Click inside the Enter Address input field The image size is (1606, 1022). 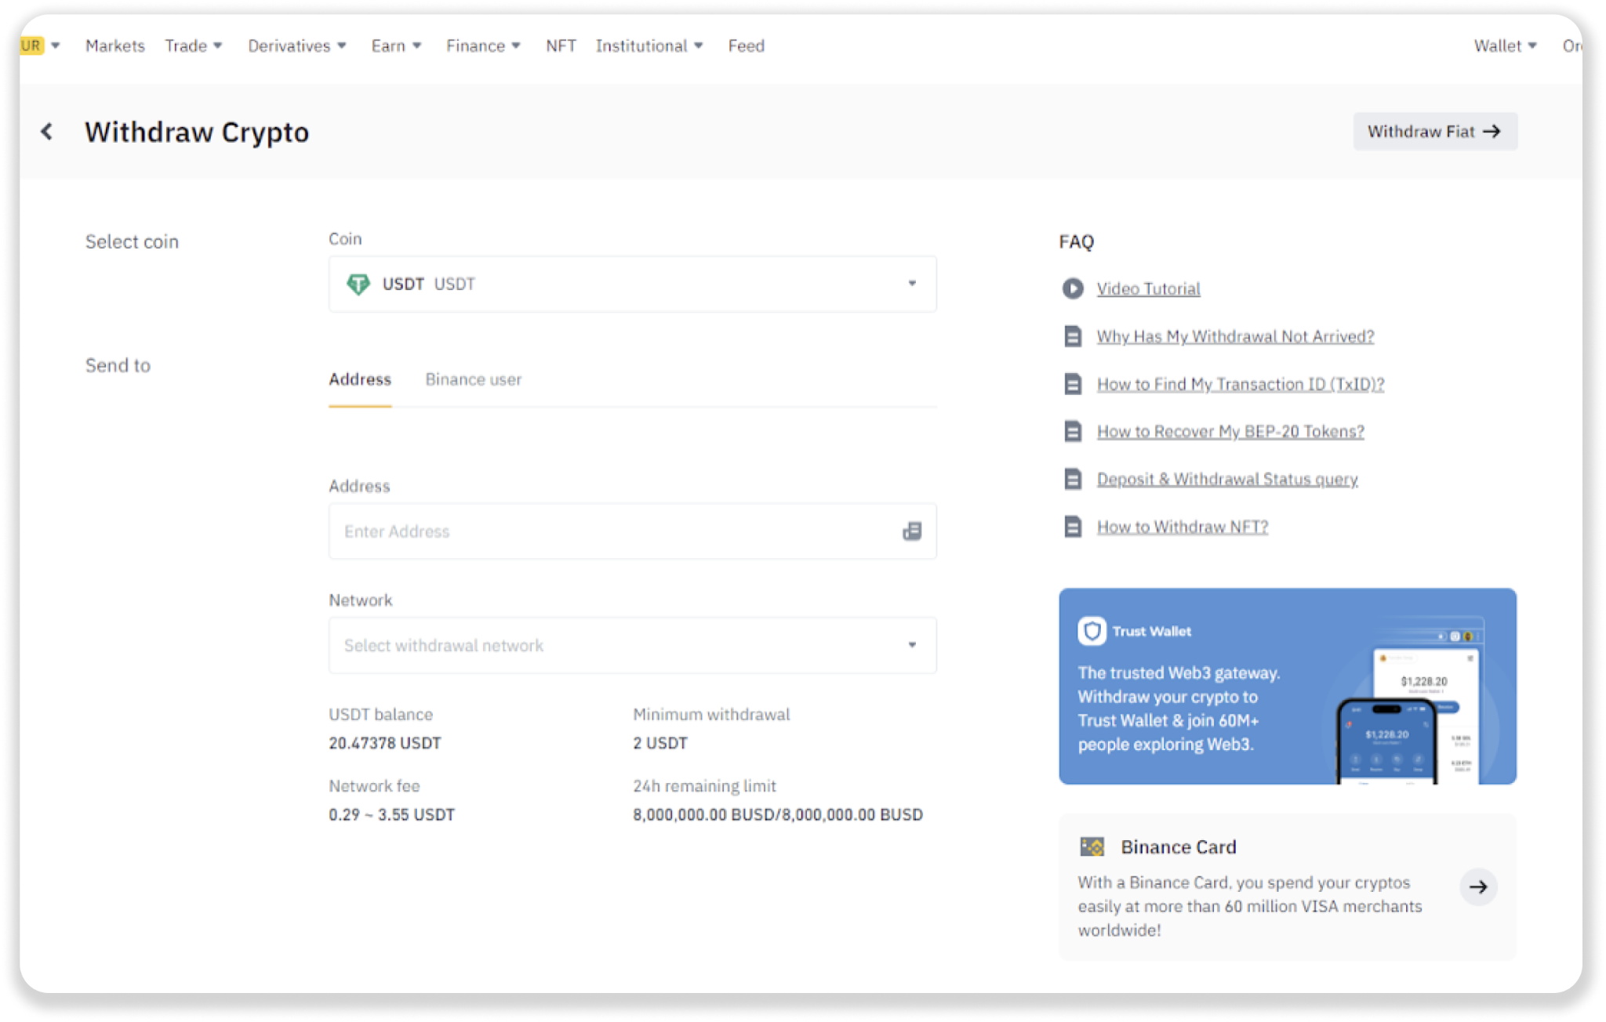point(612,531)
